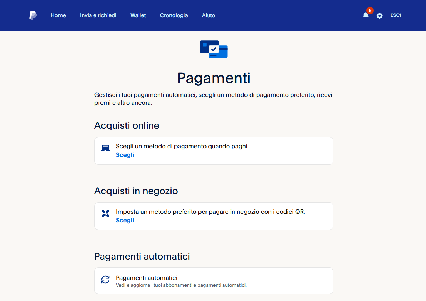The width and height of the screenshot is (426, 301).
Task: Click the Pagamenti page heading
Action: click(214, 78)
